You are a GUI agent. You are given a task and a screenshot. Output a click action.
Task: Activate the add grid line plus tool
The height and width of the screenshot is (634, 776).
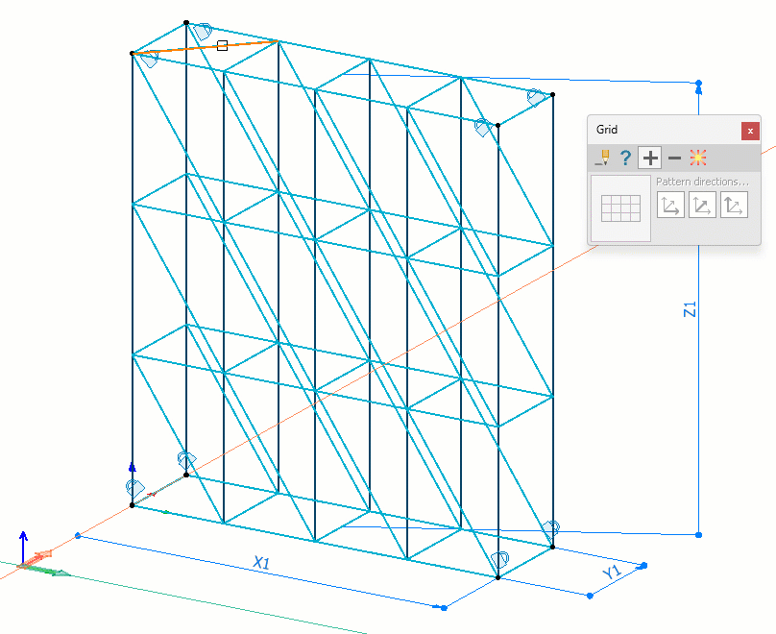coord(650,158)
